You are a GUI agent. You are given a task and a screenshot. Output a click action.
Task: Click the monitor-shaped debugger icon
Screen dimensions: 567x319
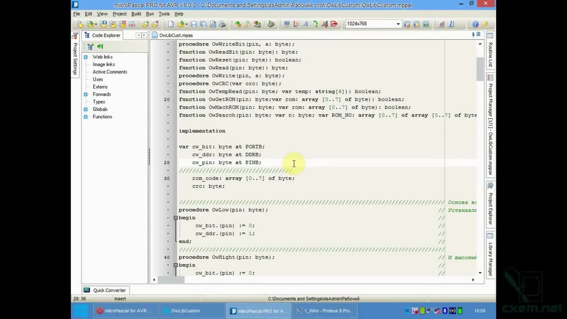pyautogui.click(x=287, y=24)
